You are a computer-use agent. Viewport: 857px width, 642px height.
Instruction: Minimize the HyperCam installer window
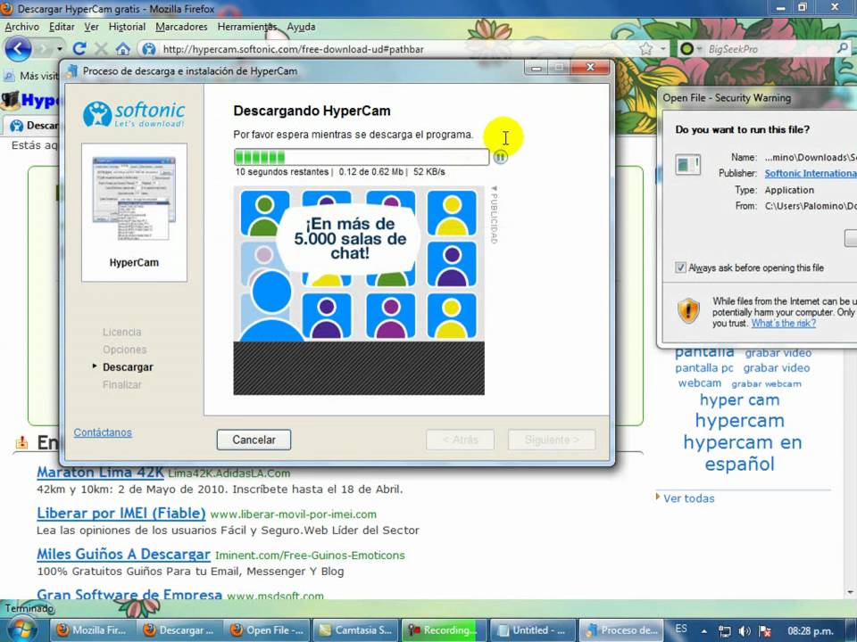tap(537, 68)
